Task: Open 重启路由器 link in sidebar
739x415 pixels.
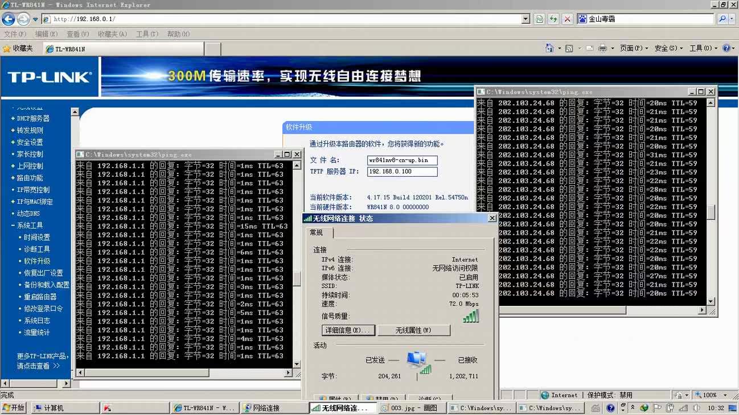Action: (40, 297)
